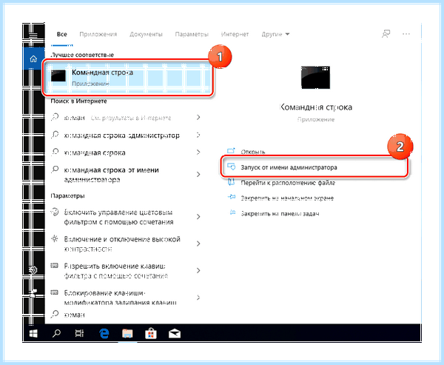
Task: Choose Запуск от имени администратора
Action: click(x=289, y=167)
